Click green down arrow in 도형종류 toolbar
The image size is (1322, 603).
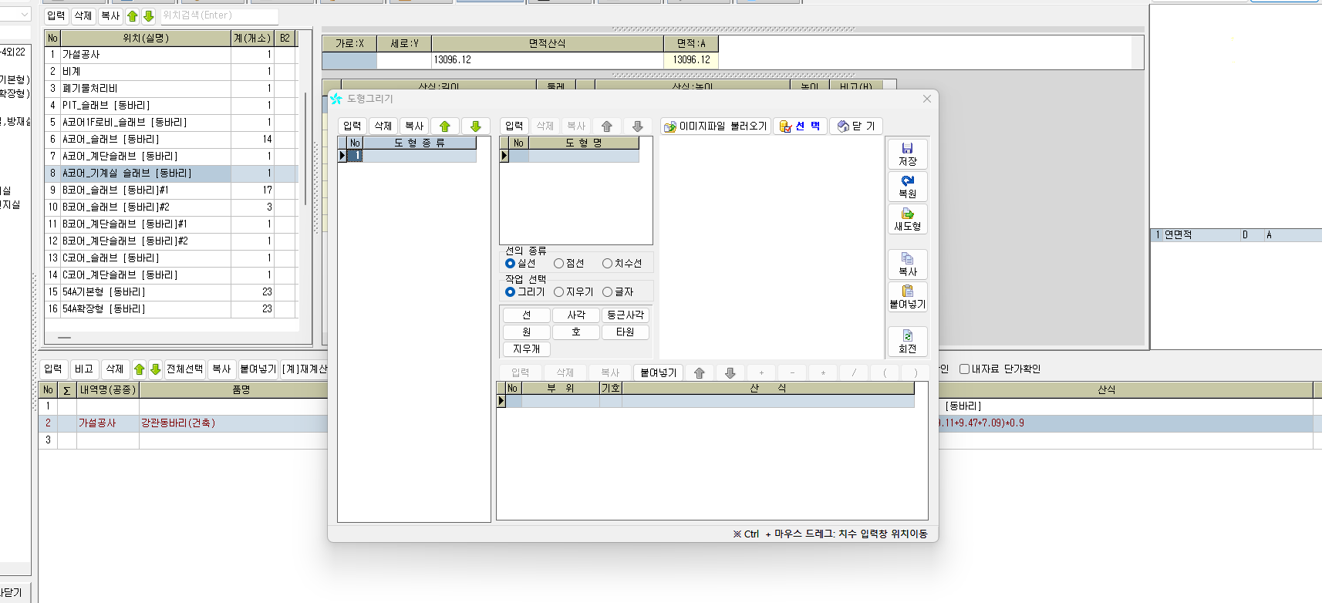(475, 126)
